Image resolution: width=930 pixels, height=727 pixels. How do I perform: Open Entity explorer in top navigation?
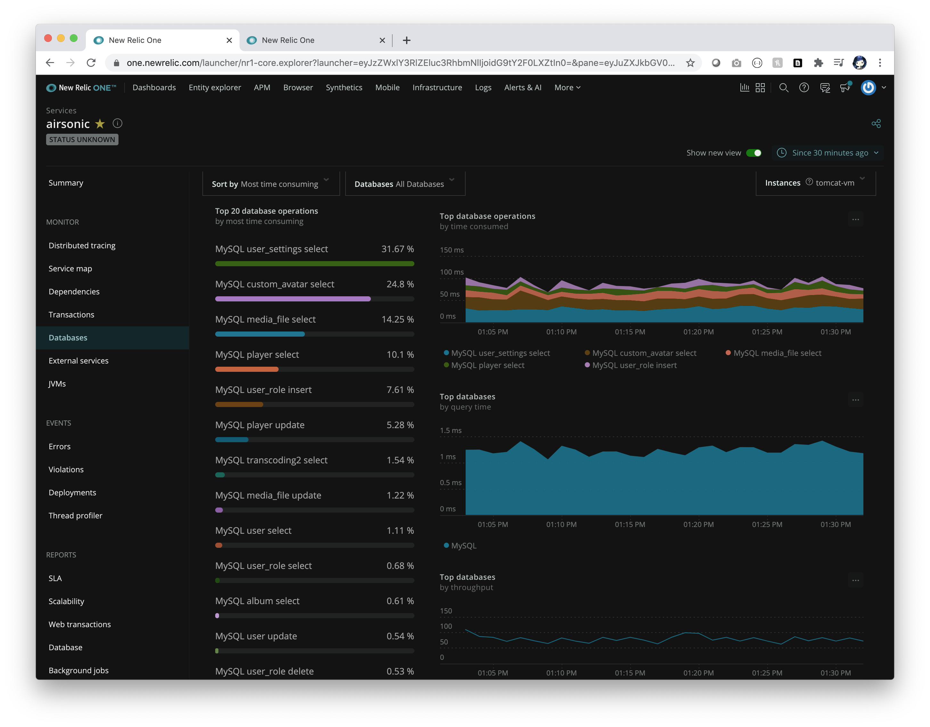coord(215,88)
